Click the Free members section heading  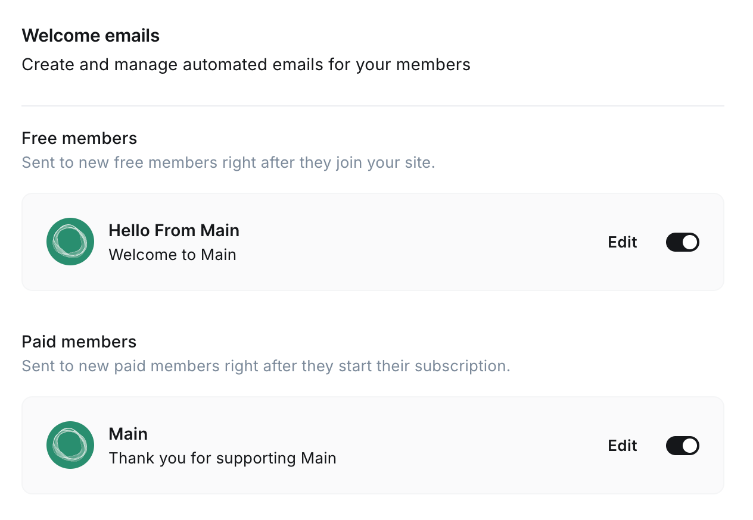click(79, 139)
